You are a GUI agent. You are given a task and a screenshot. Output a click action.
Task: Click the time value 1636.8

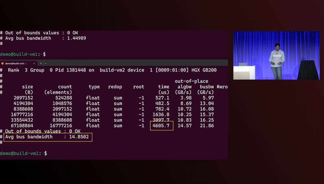[x=161, y=114]
